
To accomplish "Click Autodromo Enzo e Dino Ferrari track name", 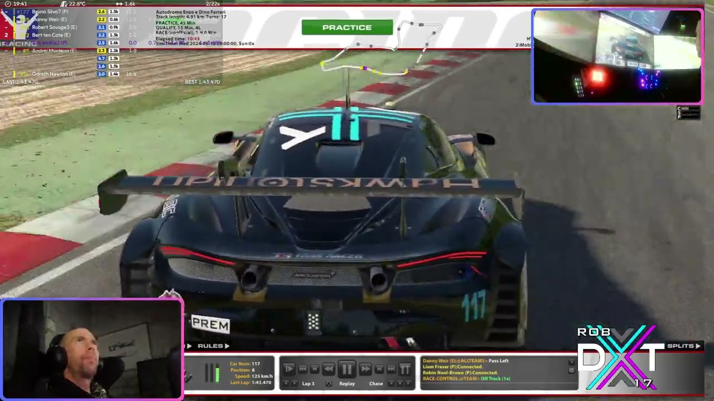I will [191, 12].
